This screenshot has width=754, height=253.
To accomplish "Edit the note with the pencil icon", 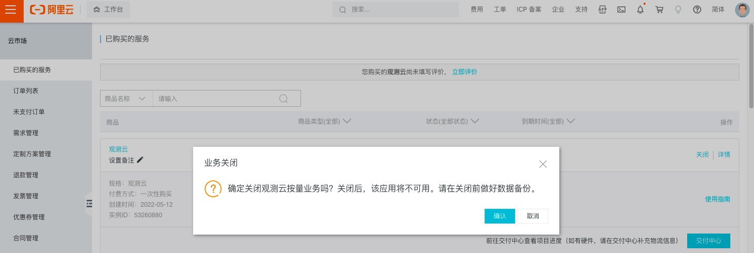I will 140,160.
